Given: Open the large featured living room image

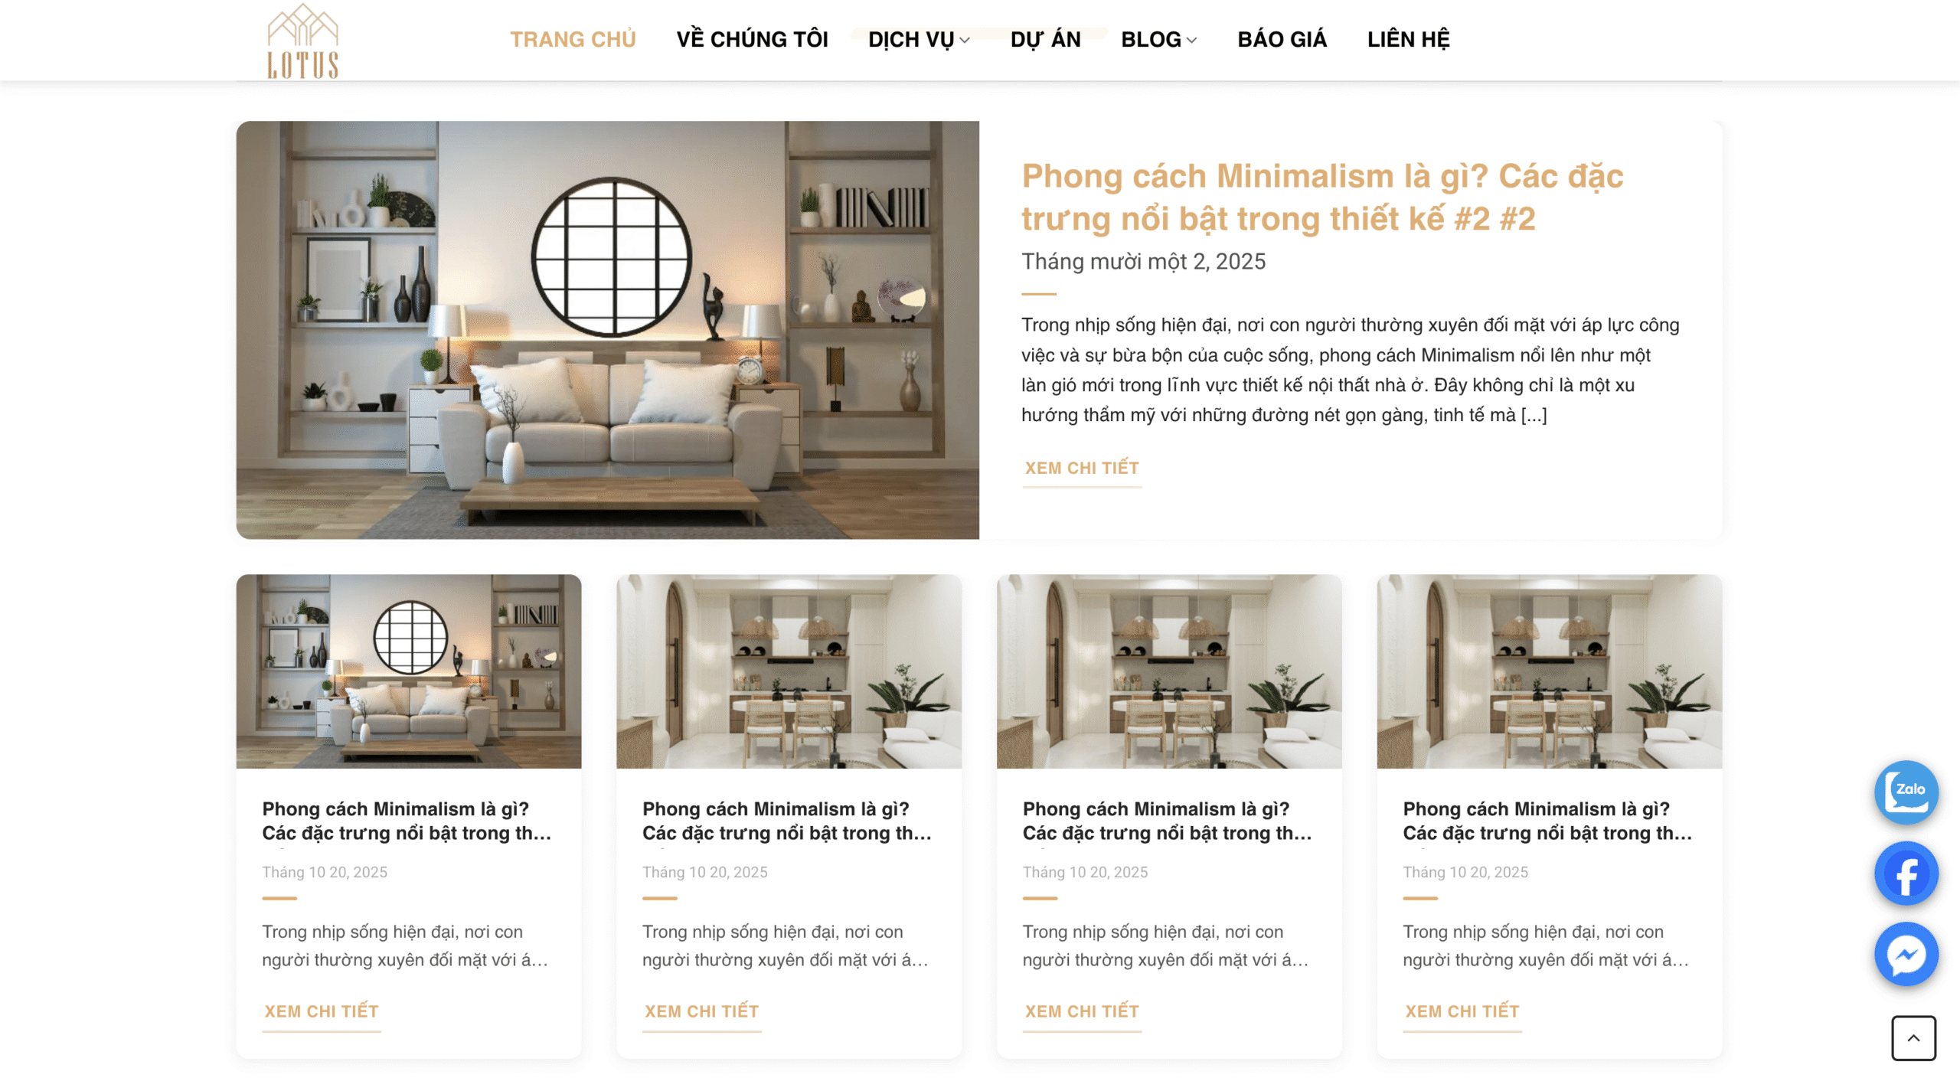Looking at the screenshot, I should click(607, 330).
